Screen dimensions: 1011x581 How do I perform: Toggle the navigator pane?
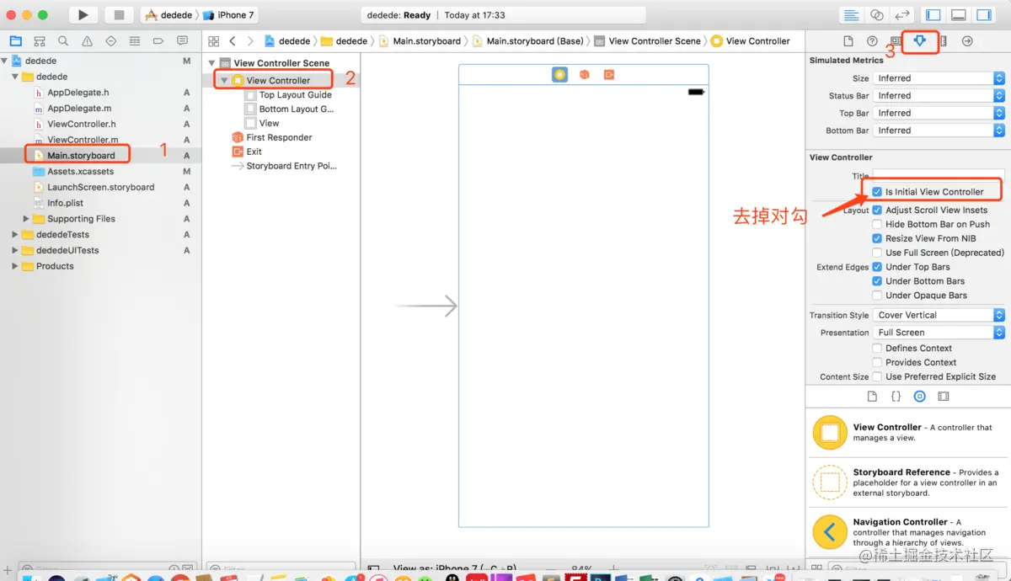pyautogui.click(x=933, y=15)
